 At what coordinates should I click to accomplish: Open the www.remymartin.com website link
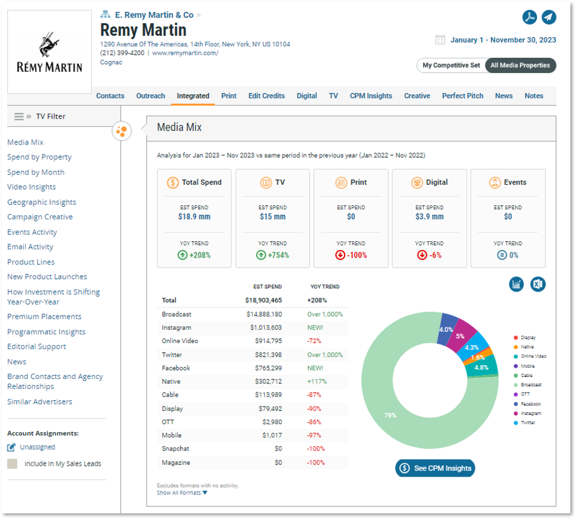(x=185, y=53)
